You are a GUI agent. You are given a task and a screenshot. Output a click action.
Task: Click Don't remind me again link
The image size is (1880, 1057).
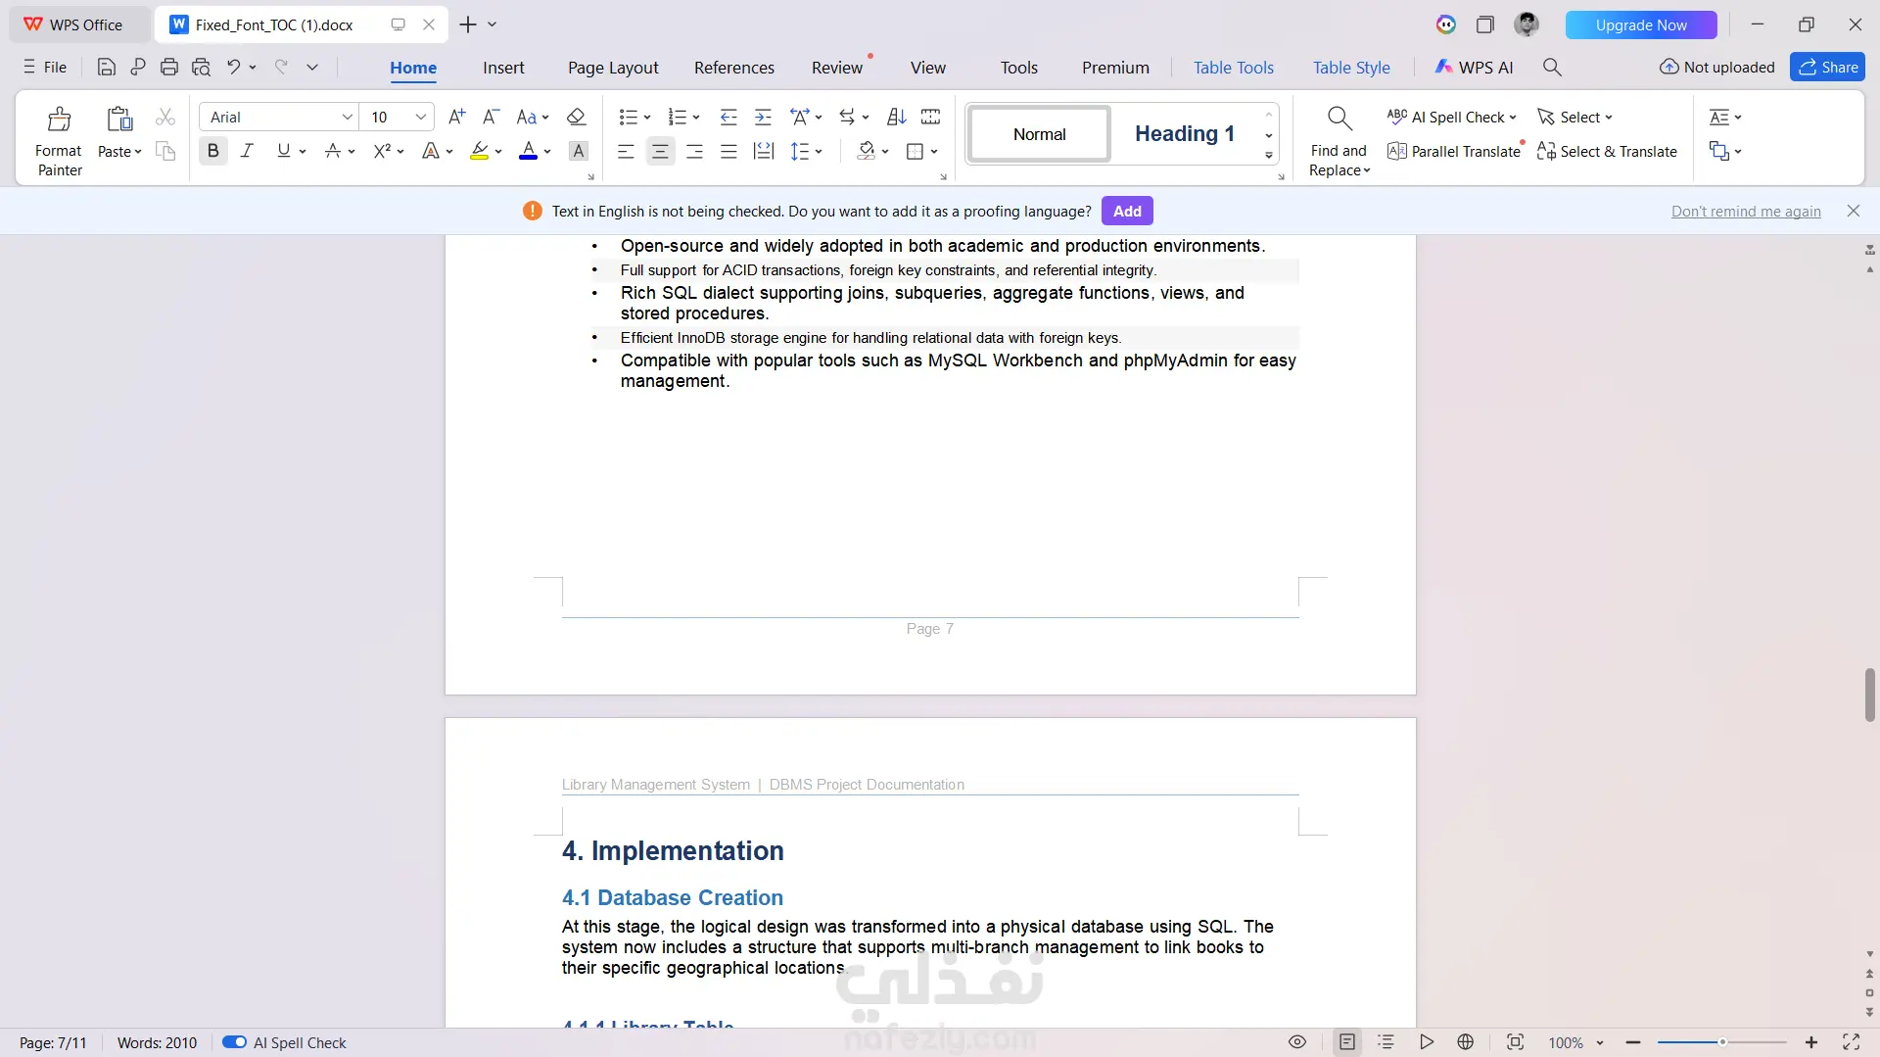[1746, 211]
